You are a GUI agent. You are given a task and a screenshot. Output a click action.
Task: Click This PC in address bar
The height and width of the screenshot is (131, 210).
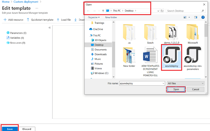[117, 11]
